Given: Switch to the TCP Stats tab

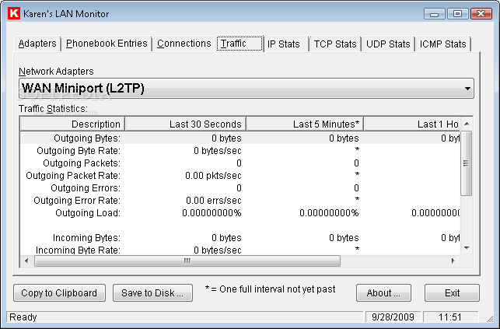Looking at the screenshot, I should tap(335, 44).
